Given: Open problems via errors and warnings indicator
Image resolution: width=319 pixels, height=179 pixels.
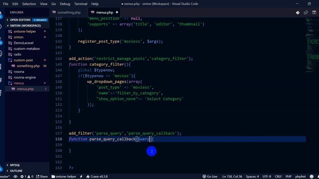Looking at the screenshot, I should coord(27,177).
